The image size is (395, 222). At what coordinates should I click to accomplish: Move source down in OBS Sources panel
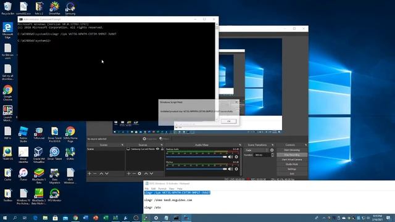tap(151, 173)
